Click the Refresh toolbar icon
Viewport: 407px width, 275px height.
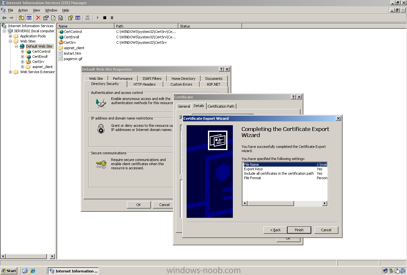coord(53,18)
